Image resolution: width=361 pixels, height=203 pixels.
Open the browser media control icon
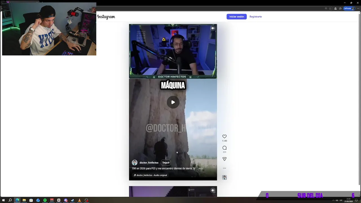(x=335, y=8)
